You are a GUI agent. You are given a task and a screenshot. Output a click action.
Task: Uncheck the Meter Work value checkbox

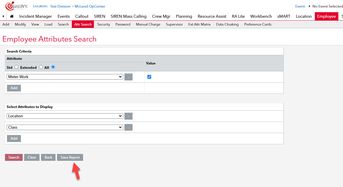point(149,77)
